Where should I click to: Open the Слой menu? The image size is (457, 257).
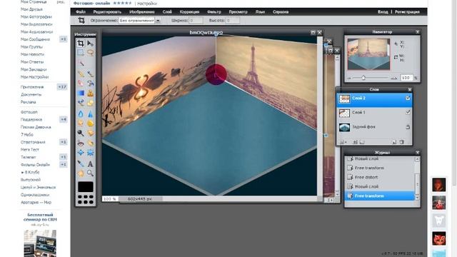coord(167,12)
